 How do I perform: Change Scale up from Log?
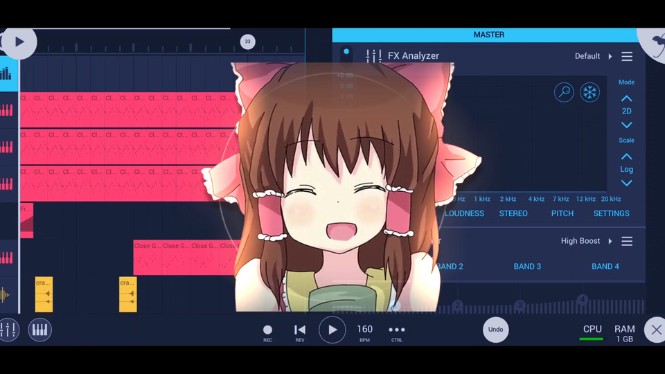[626, 157]
